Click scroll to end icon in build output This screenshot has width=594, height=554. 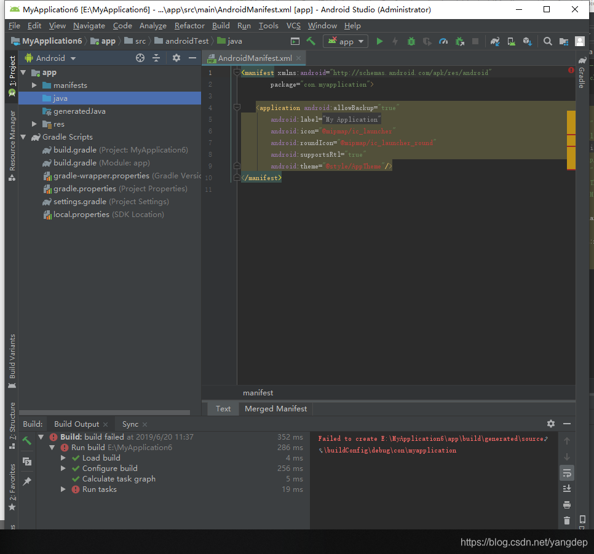click(567, 488)
